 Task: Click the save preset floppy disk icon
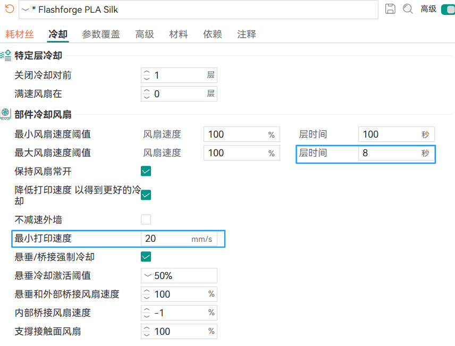(x=390, y=9)
